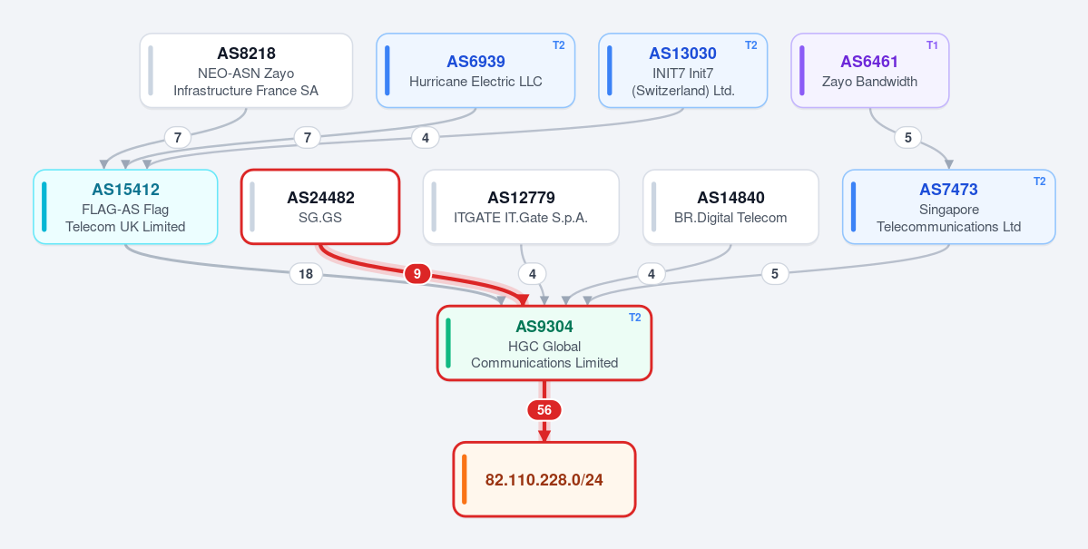Image resolution: width=1088 pixels, height=549 pixels.
Task: Click the T2 badge on AS7473
Action: coord(1039,181)
